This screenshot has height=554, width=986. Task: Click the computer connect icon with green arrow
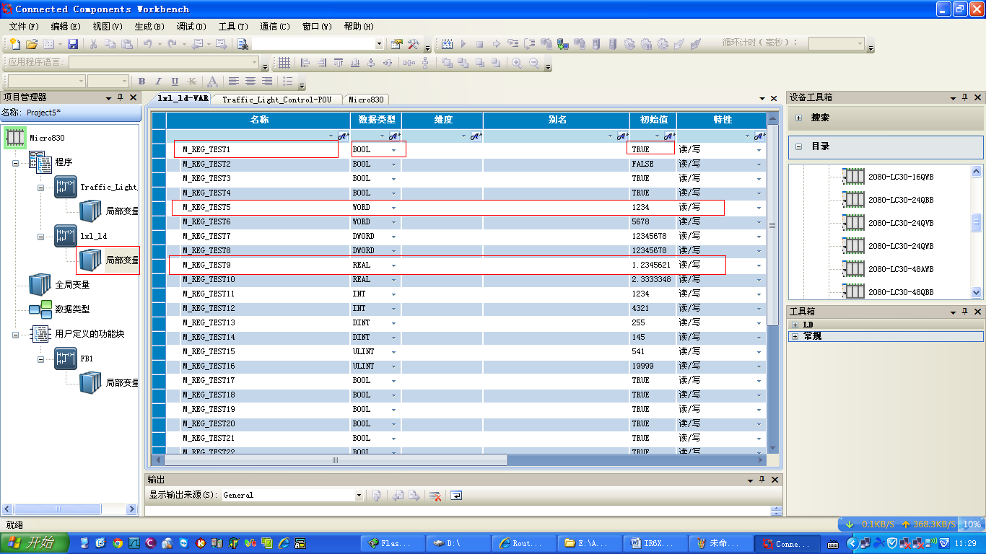562,44
